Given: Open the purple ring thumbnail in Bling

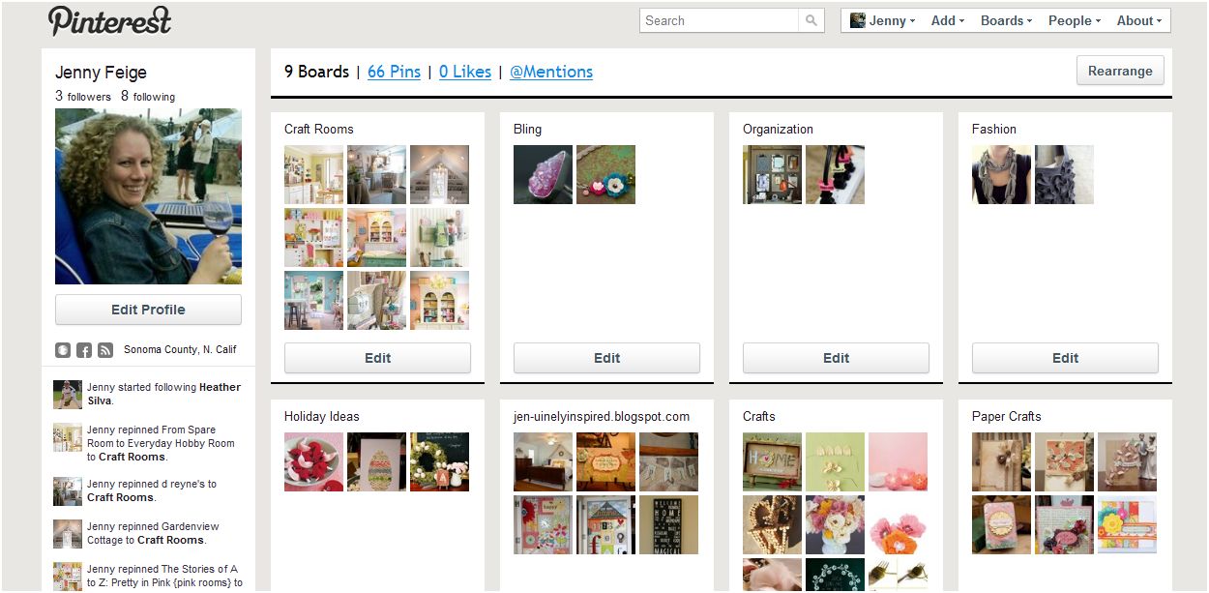Looking at the screenshot, I should (x=543, y=174).
